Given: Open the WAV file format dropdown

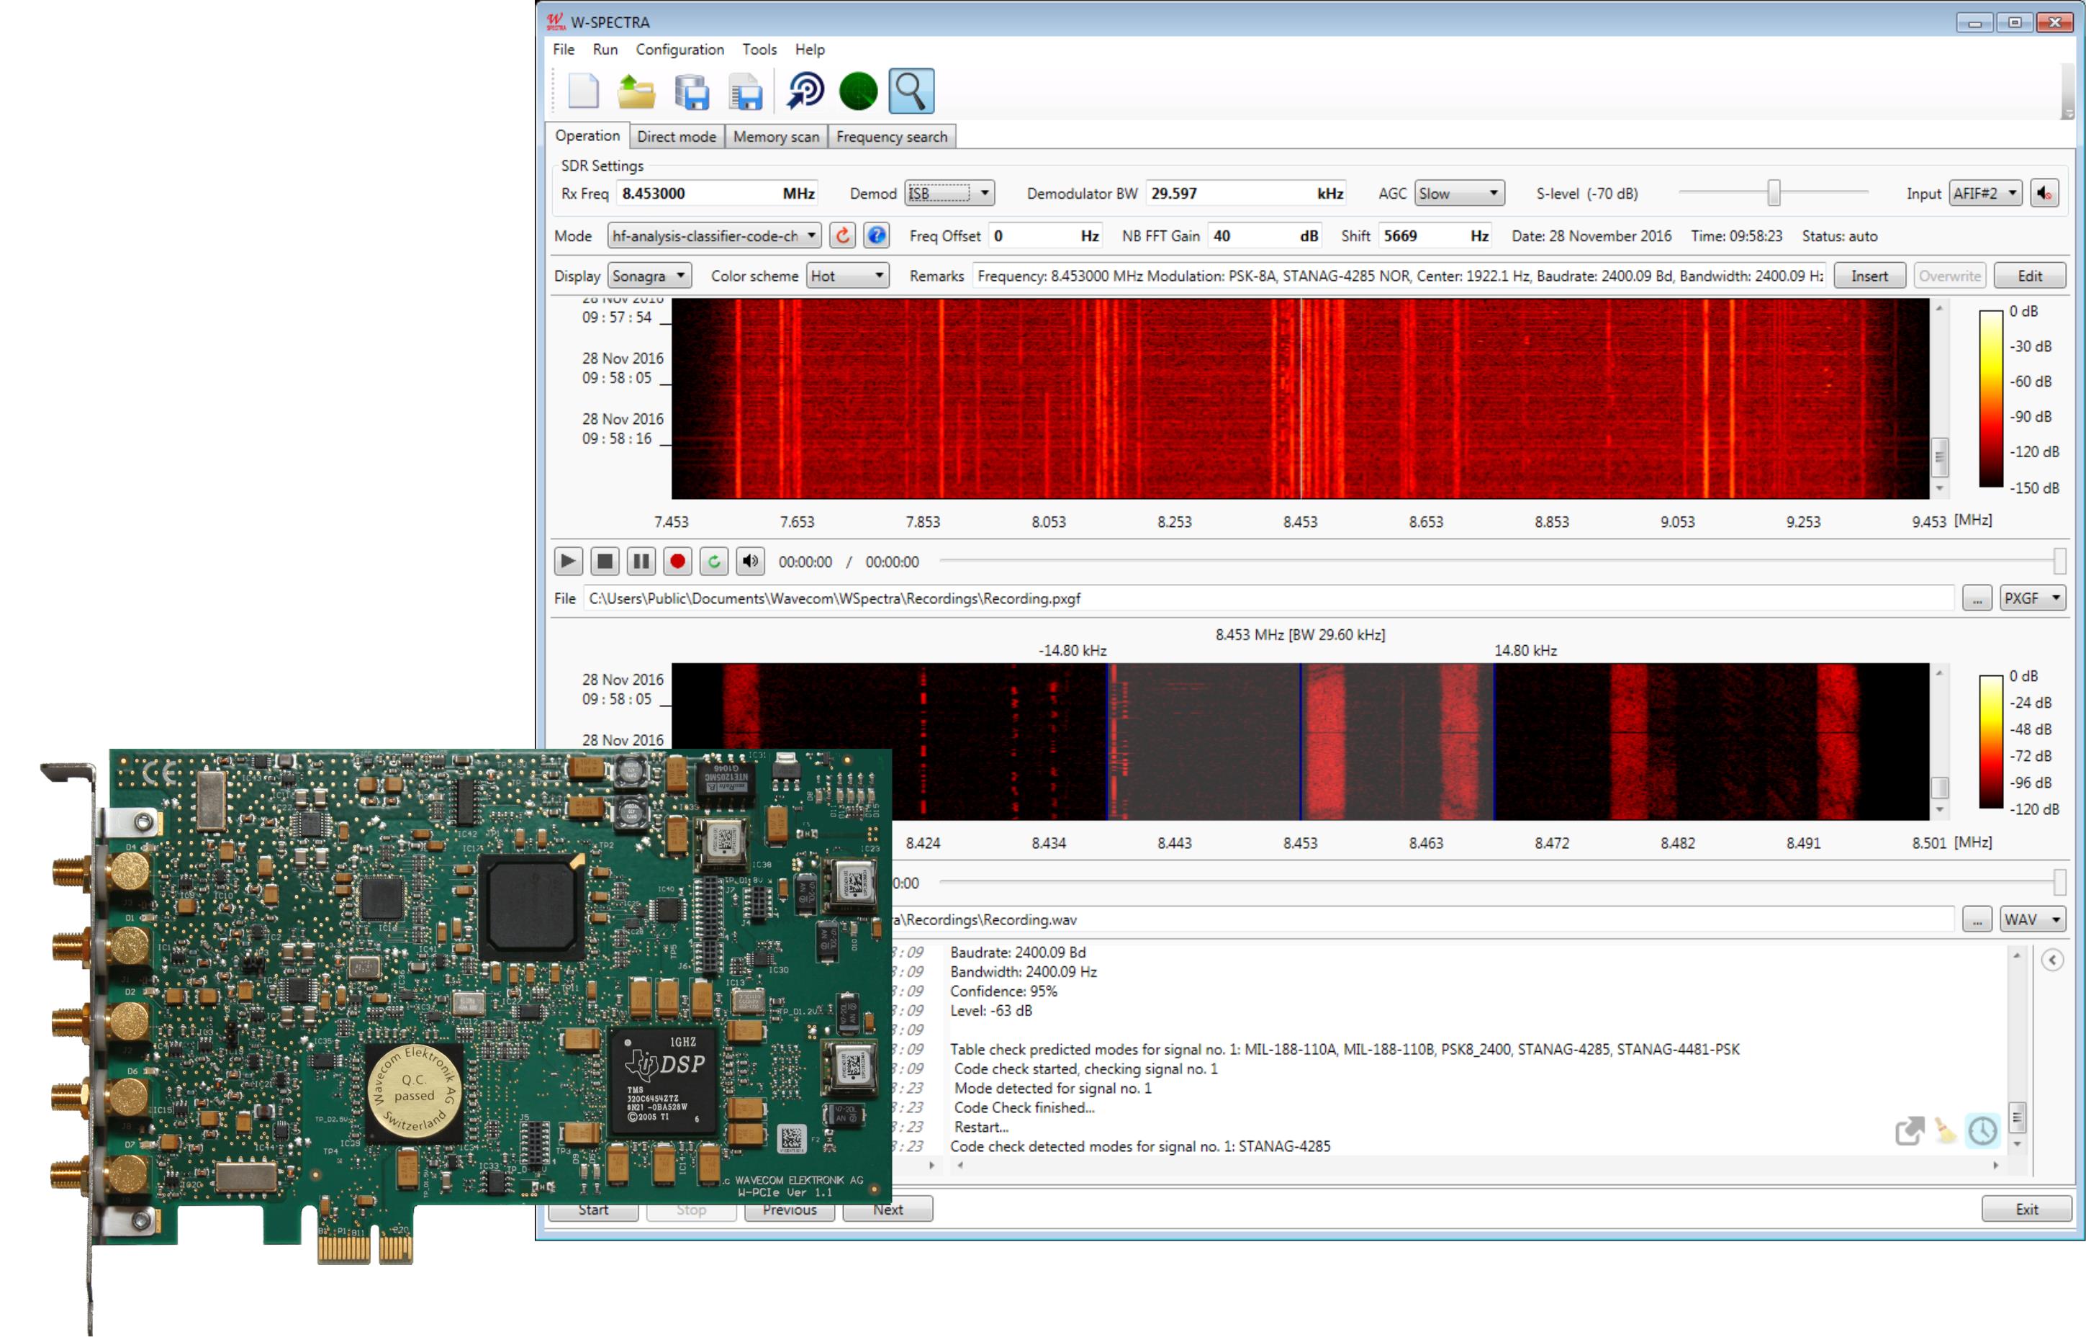Looking at the screenshot, I should click(2033, 919).
